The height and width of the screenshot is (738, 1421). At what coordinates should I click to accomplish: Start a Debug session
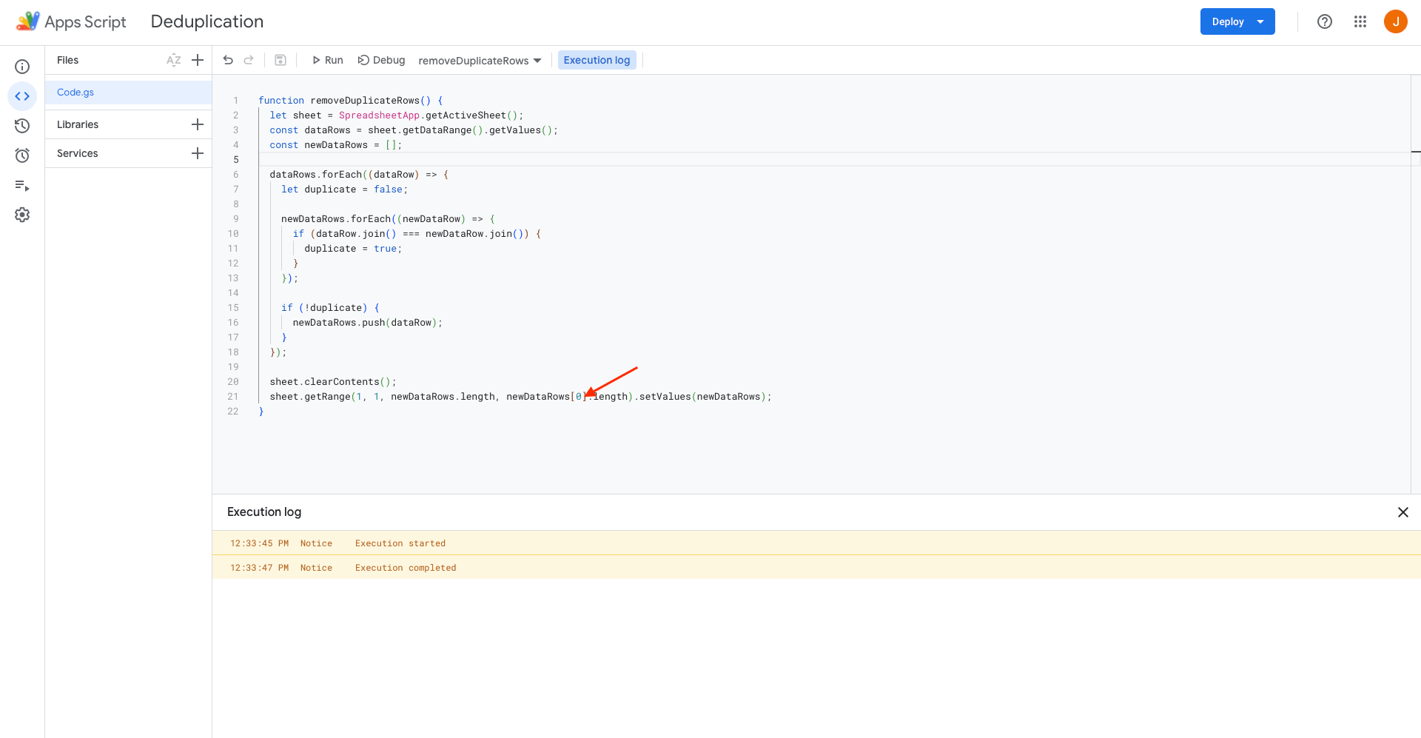tap(381, 60)
